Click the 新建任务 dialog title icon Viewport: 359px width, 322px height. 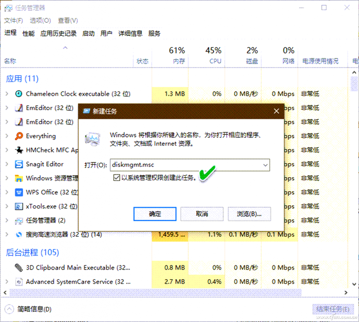point(86,111)
